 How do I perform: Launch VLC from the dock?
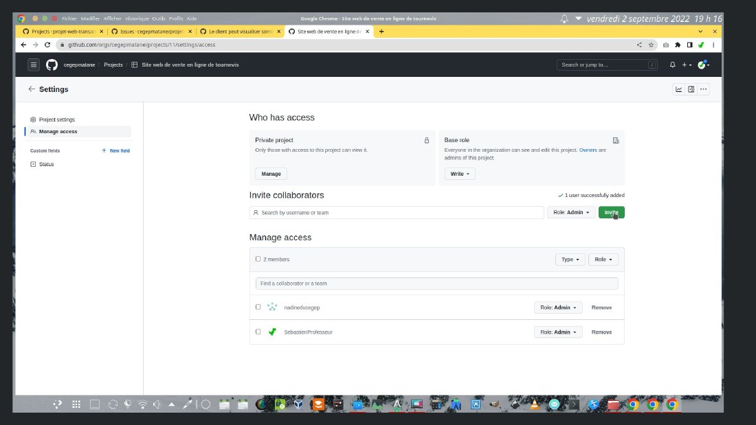pyautogui.click(x=534, y=404)
